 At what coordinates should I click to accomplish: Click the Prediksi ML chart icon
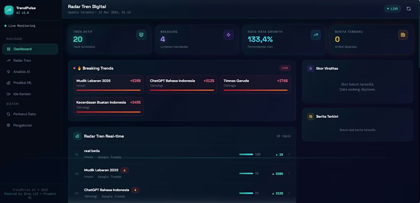8,83
